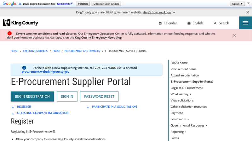The image size is (252, 141).
Task: Click the red severe weather alert icon
Action: 9,34
